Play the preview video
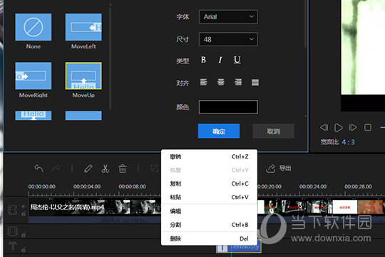The height and width of the screenshot is (257, 385). (x=339, y=128)
